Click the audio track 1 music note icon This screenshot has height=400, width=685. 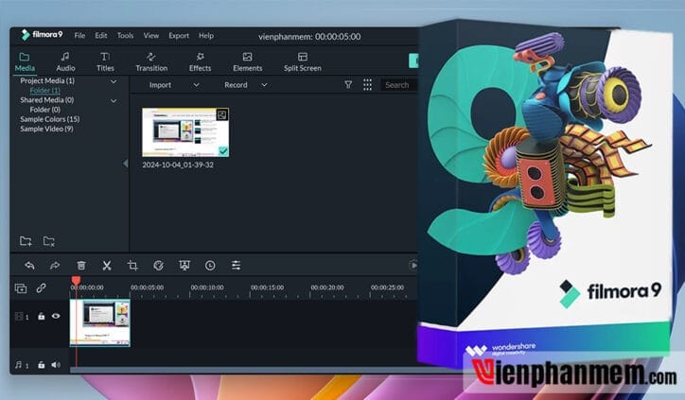click(19, 365)
